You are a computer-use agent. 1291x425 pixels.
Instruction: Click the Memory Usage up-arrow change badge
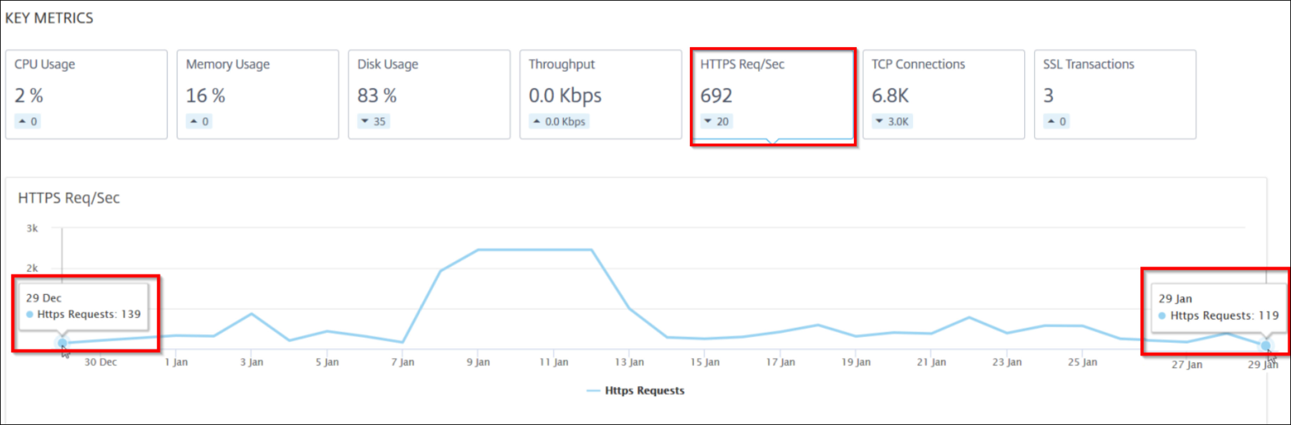pyautogui.click(x=199, y=121)
